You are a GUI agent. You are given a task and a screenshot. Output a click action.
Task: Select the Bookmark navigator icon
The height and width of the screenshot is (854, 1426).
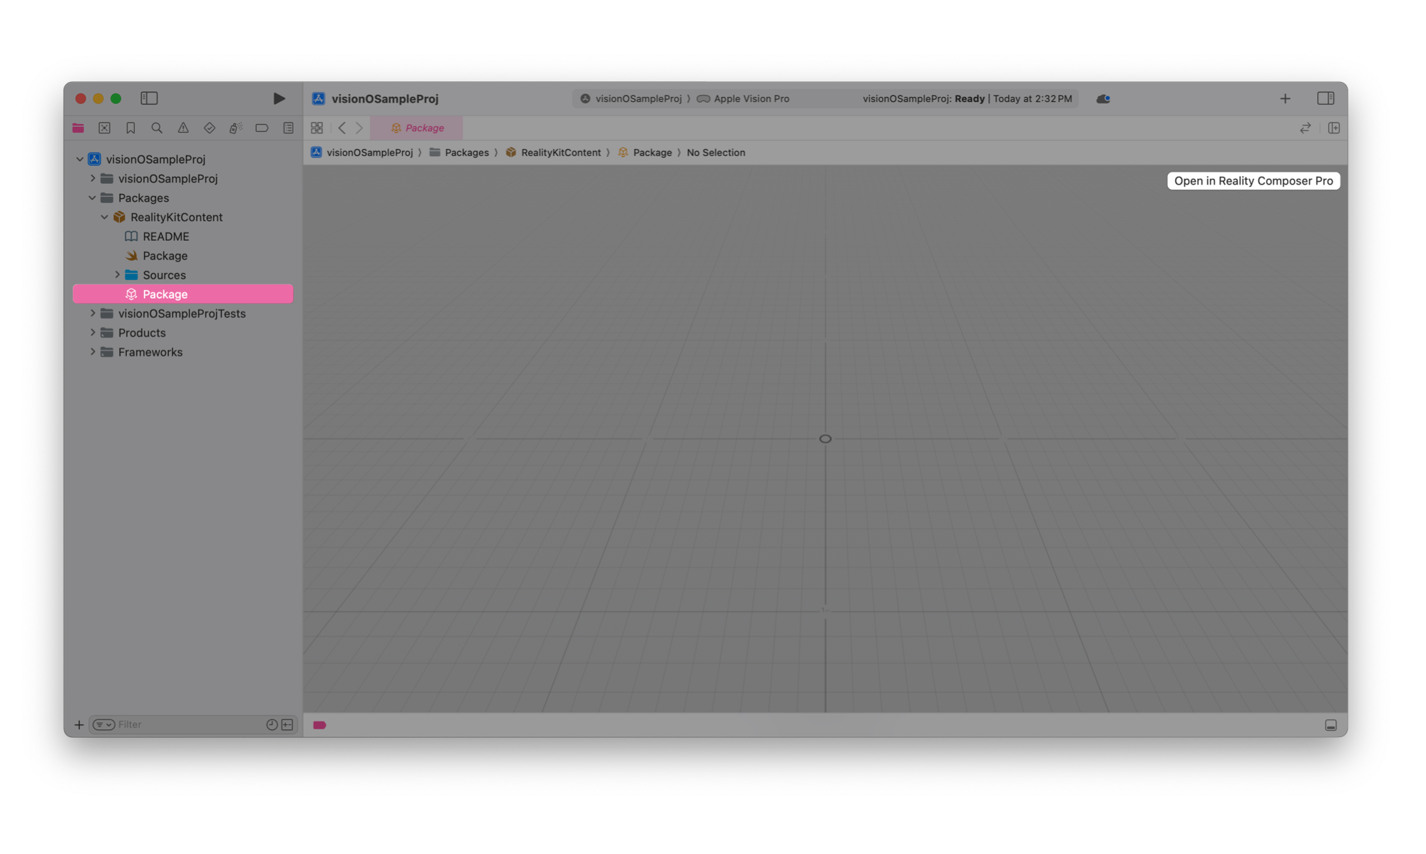[x=130, y=128]
